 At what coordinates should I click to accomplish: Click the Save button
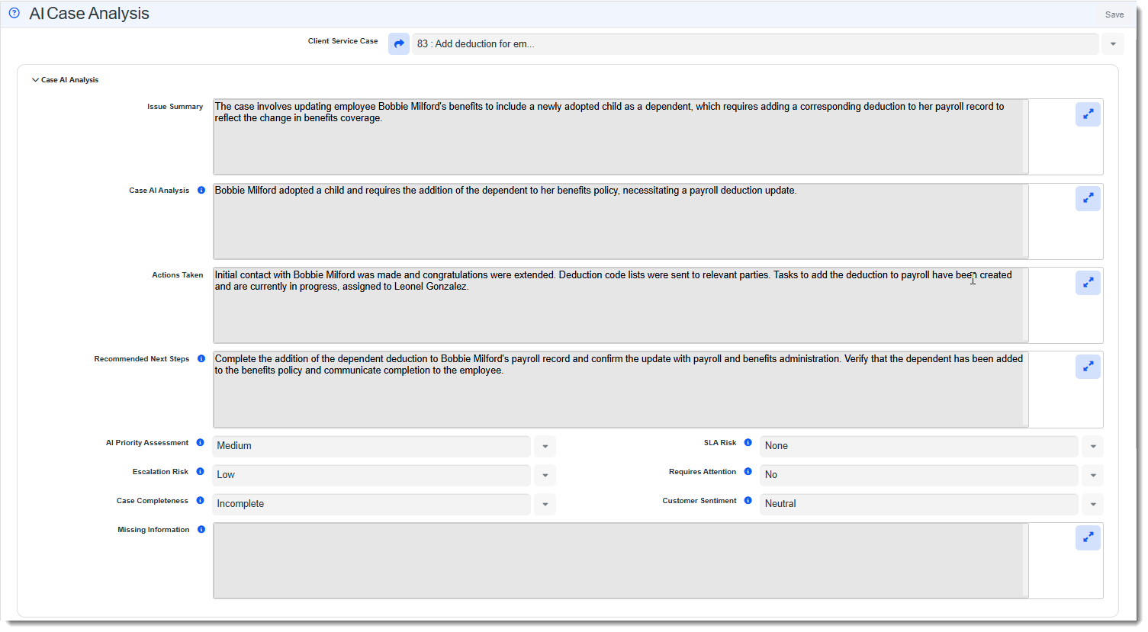click(1114, 14)
